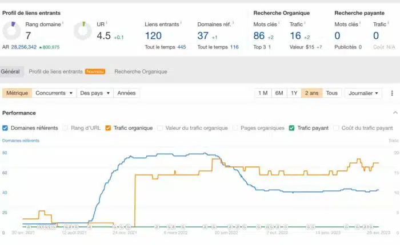Click the info icon next to Rang domaine

click(62, 23)
